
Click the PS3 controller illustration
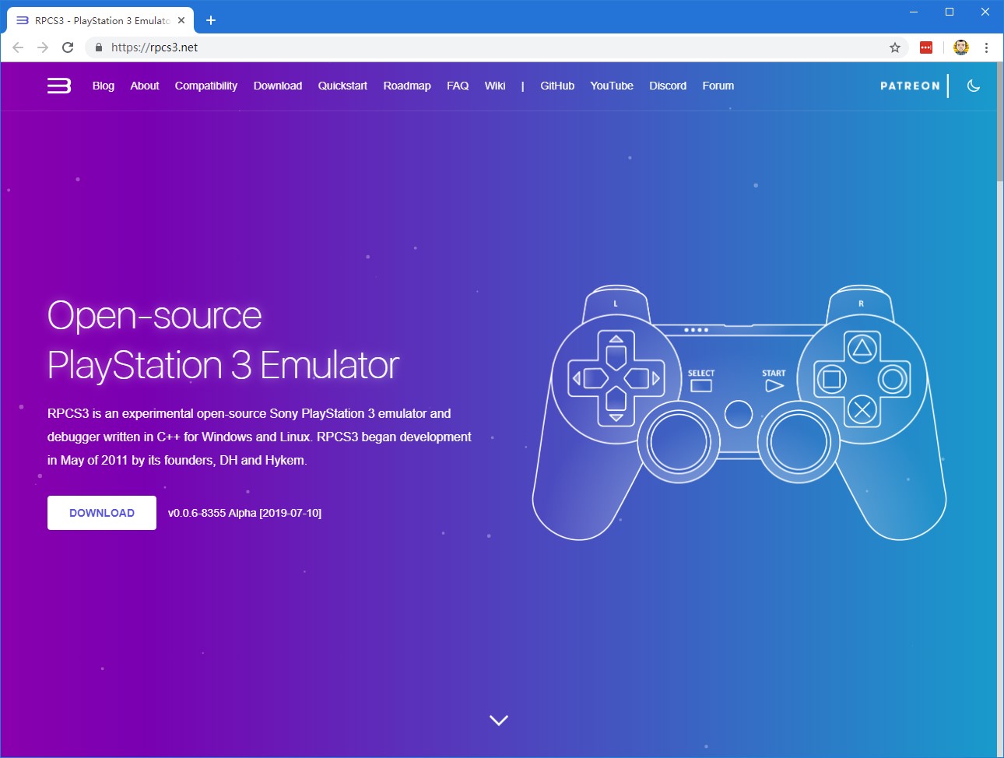pyautogui.click(x=739, y=412)
